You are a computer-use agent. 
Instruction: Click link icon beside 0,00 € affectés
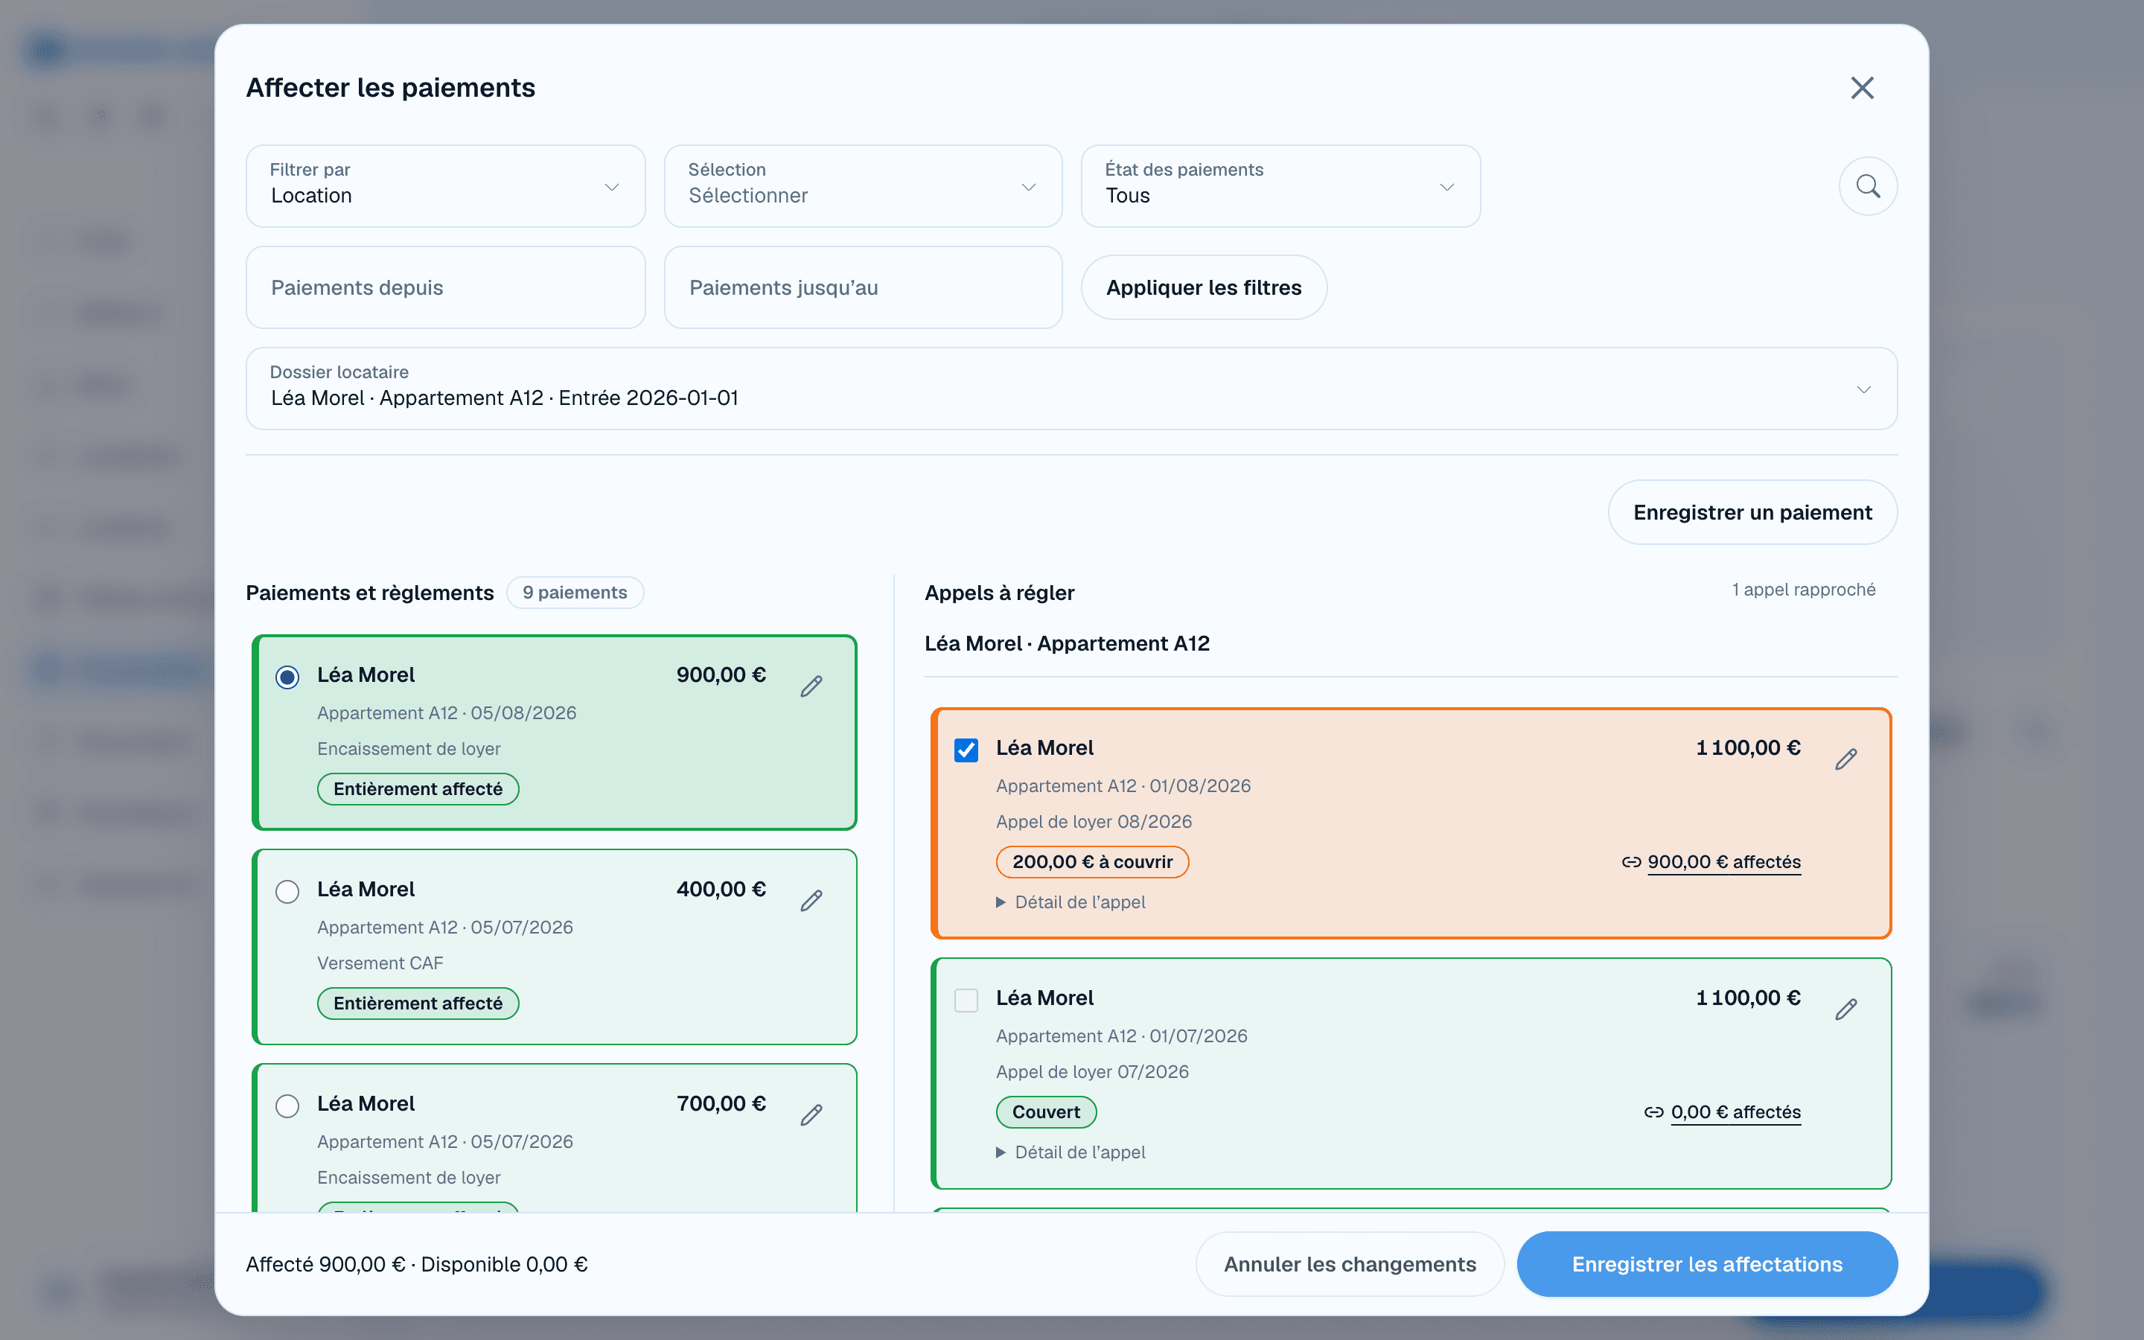1654,1111
